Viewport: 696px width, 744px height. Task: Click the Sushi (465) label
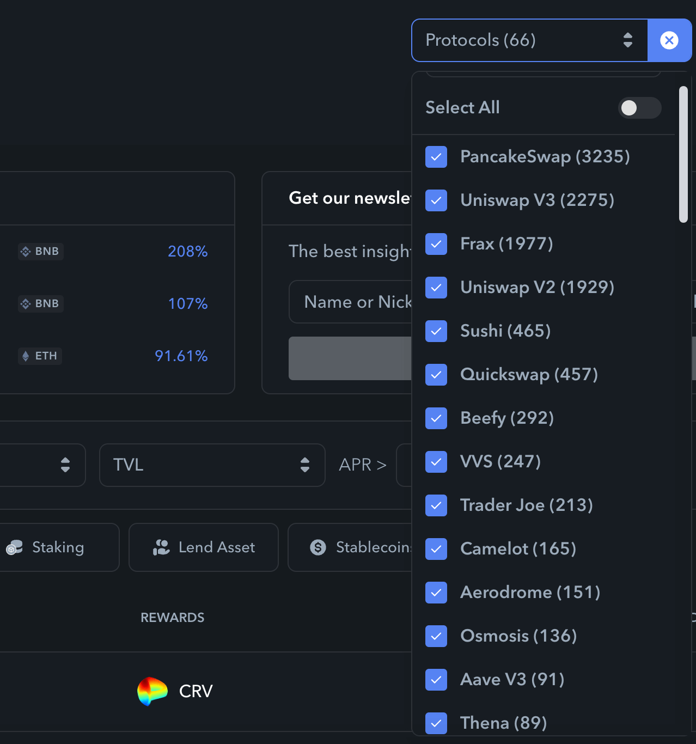click(x=505, y=331)
